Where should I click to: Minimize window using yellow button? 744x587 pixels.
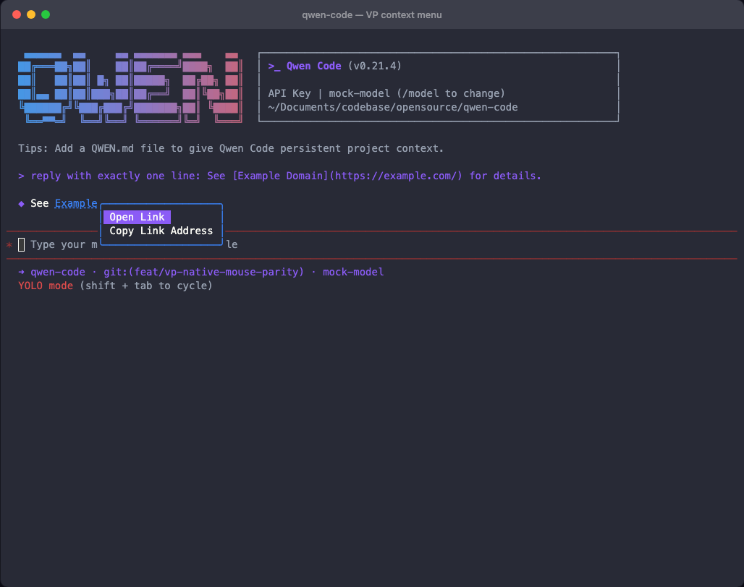pos(31,14)
